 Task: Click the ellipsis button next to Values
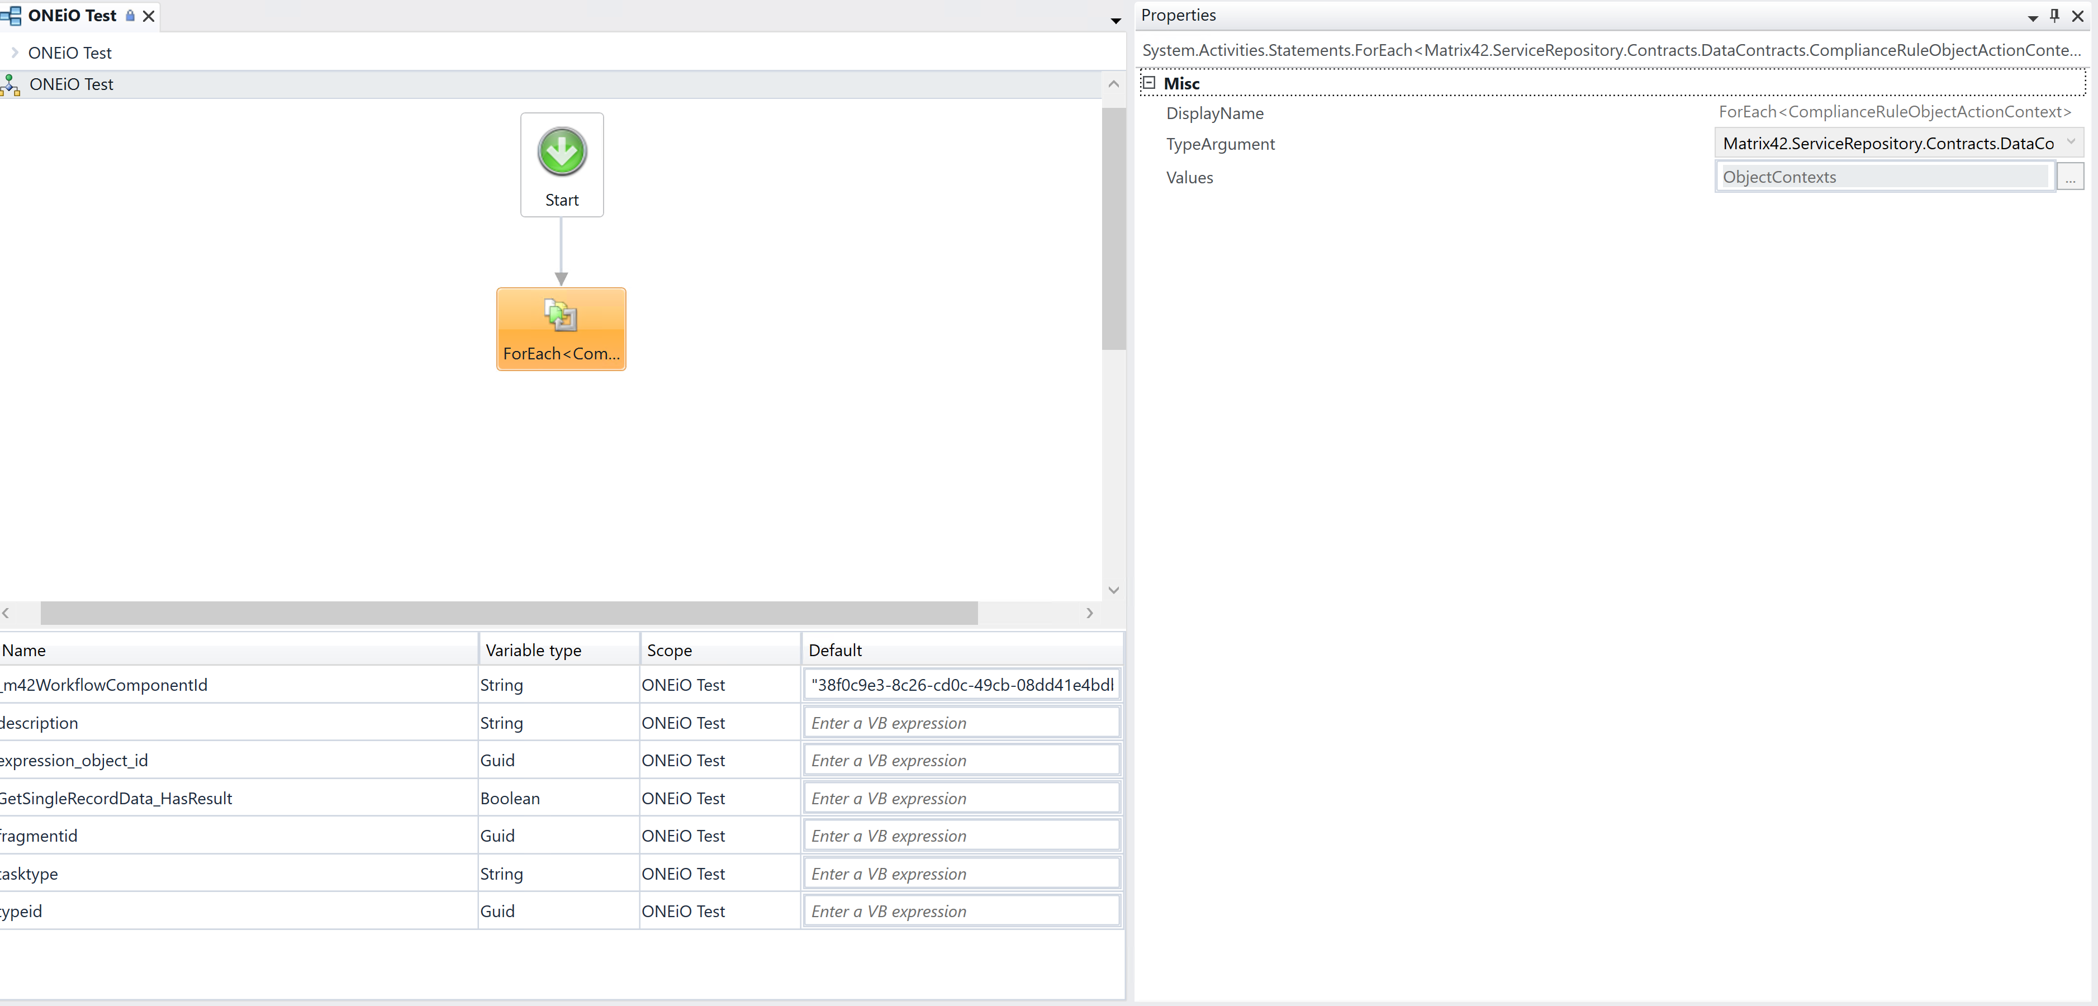2069,177
